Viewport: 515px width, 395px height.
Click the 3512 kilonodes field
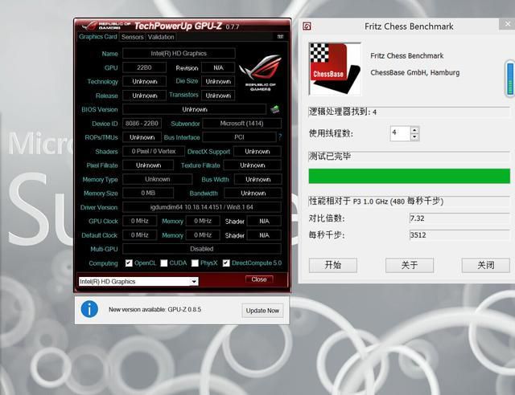(459, 235)
